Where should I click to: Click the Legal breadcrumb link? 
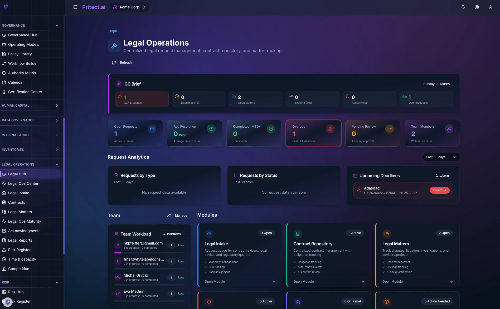click(x=112, y=31)
